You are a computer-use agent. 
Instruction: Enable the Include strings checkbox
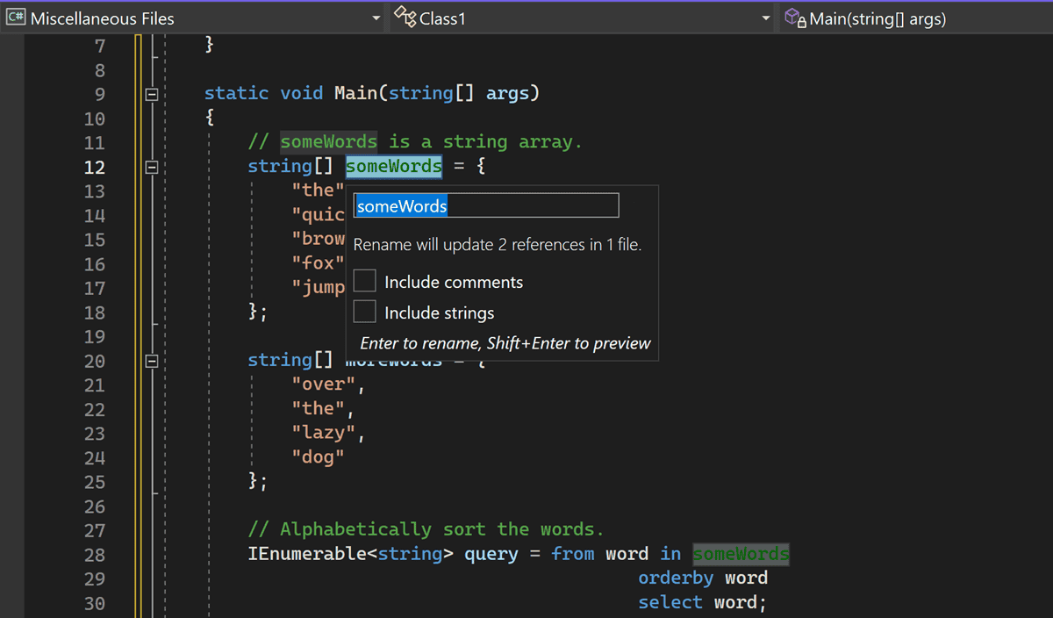coord(364,311)
